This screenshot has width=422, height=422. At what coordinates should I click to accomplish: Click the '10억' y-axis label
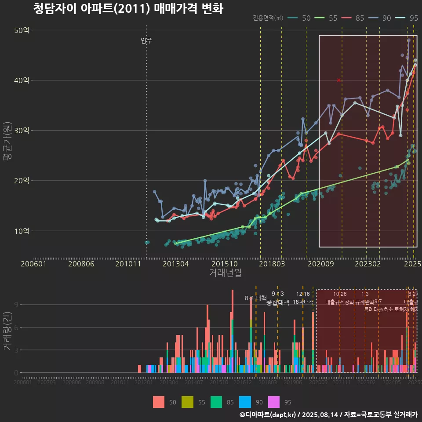[x=22, y=231]
